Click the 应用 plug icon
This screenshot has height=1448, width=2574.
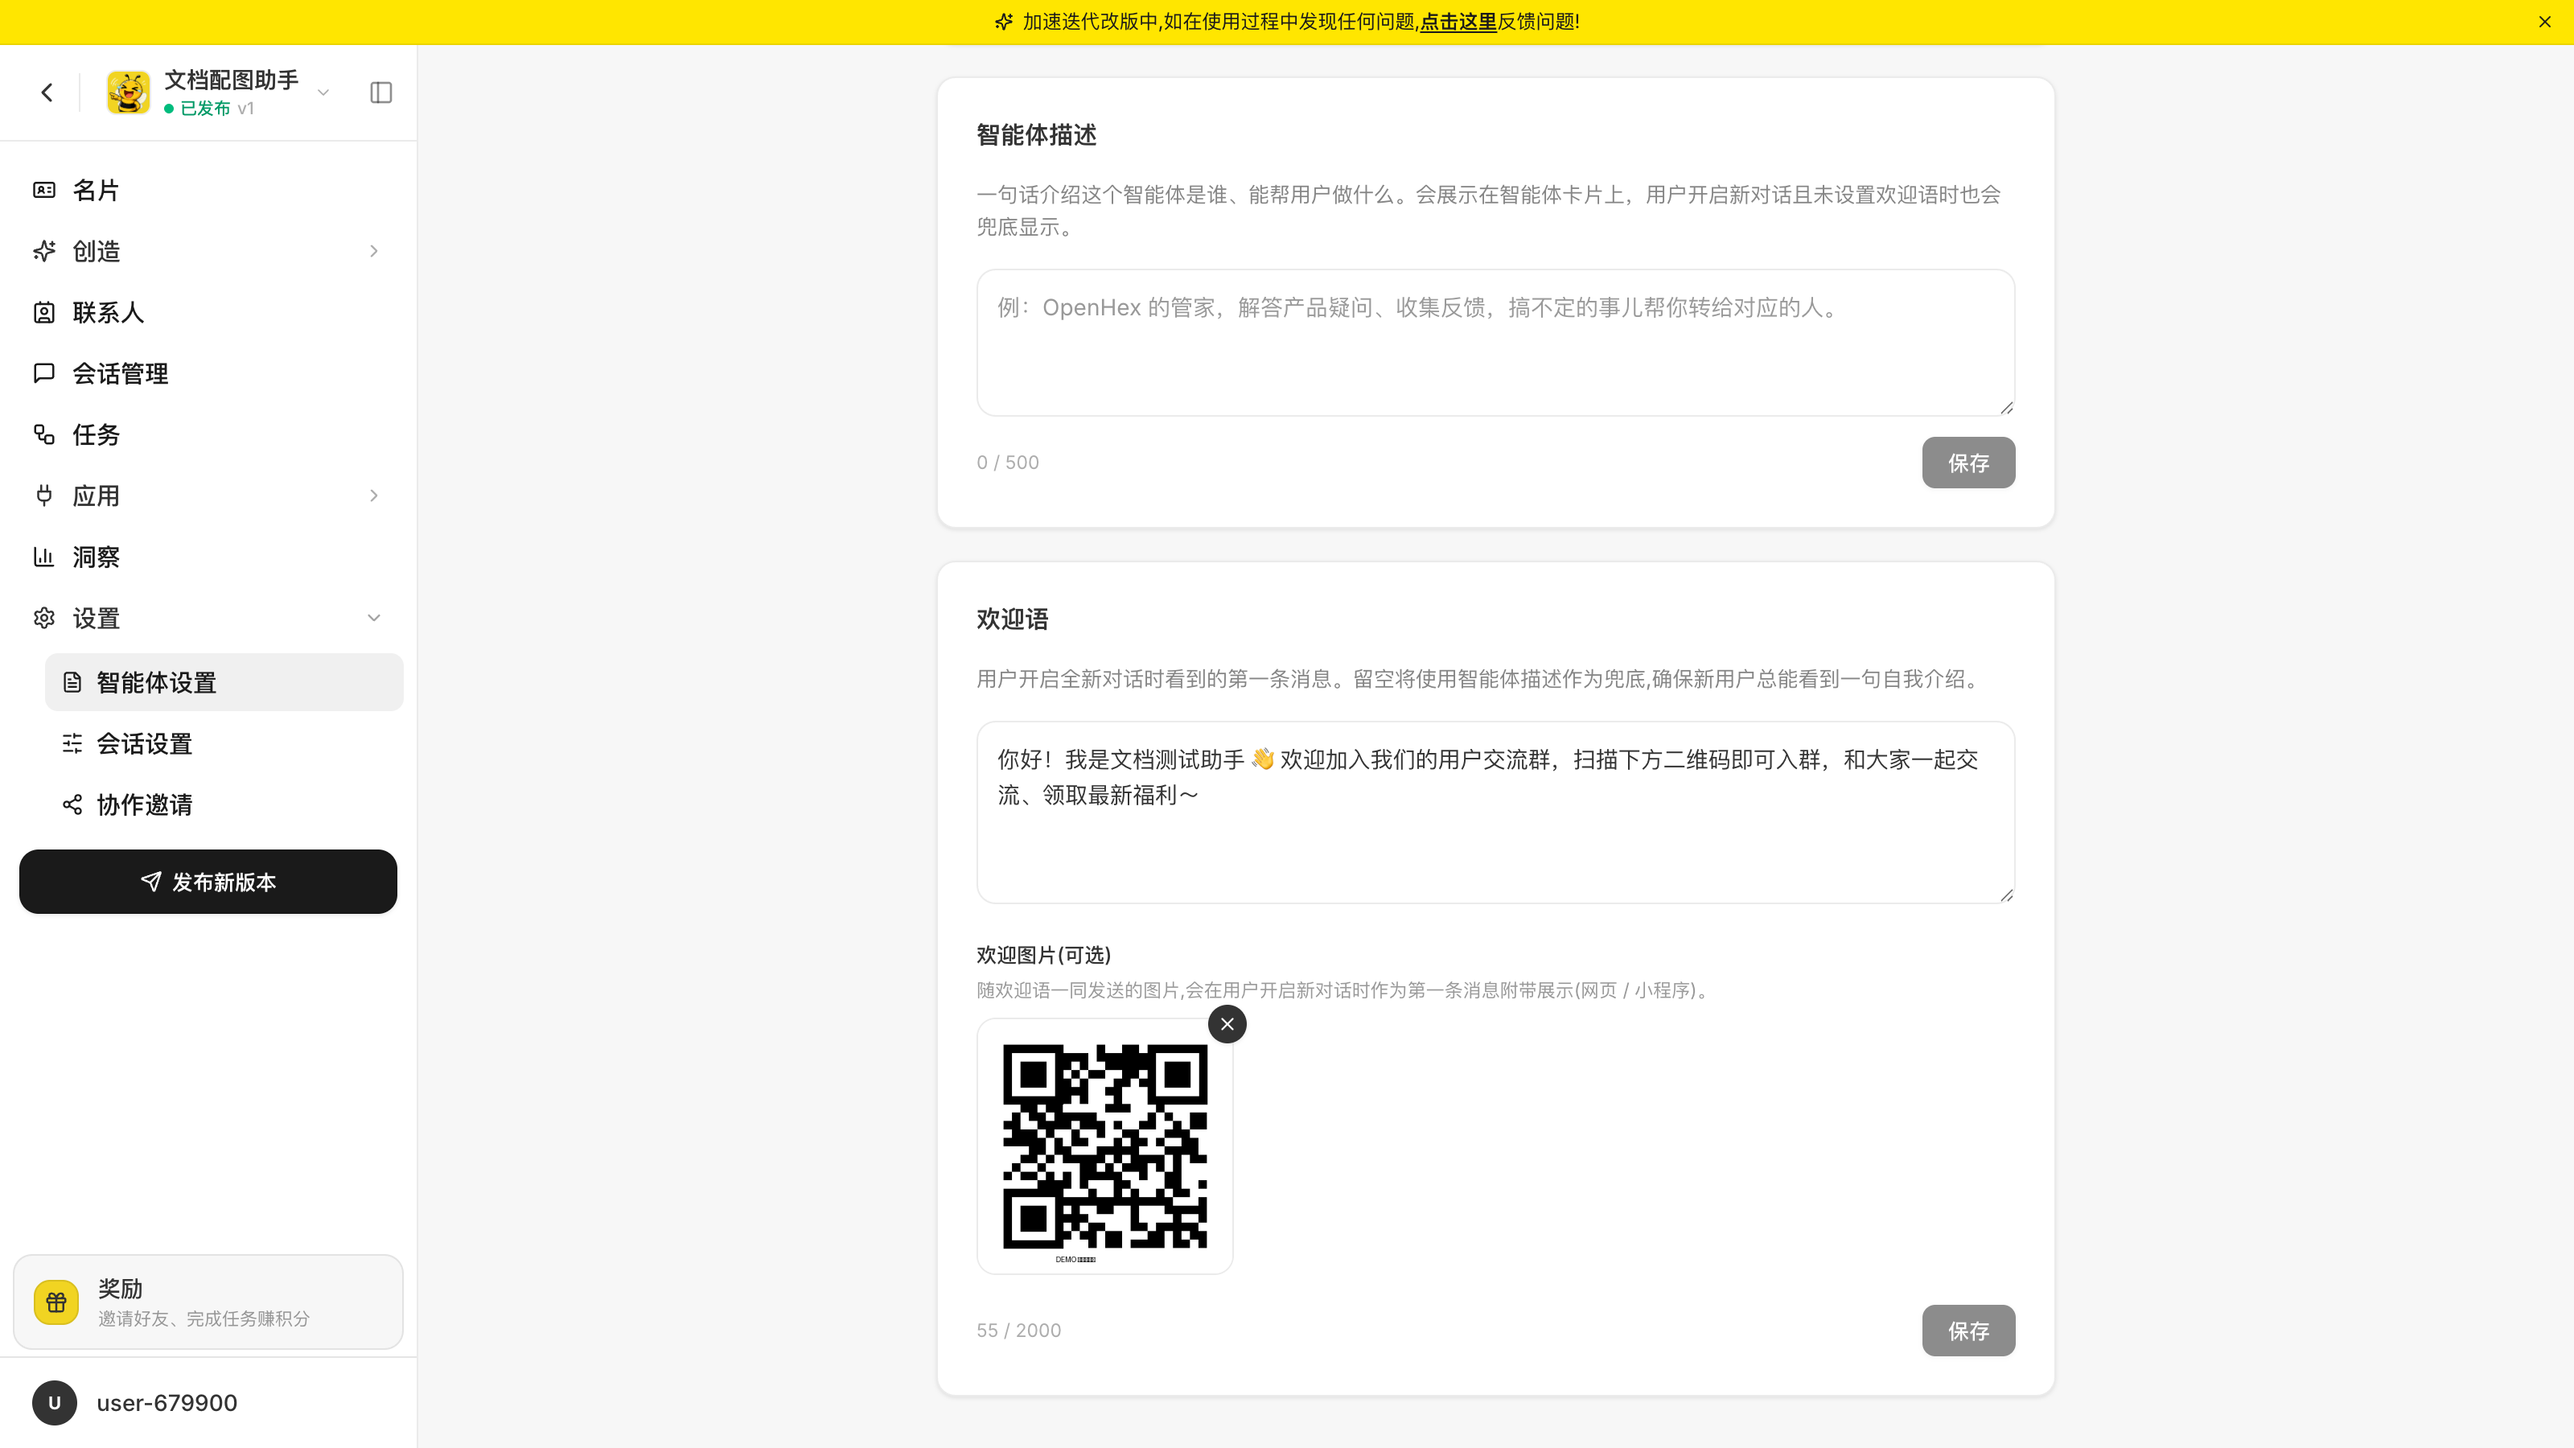coord(44,496)
